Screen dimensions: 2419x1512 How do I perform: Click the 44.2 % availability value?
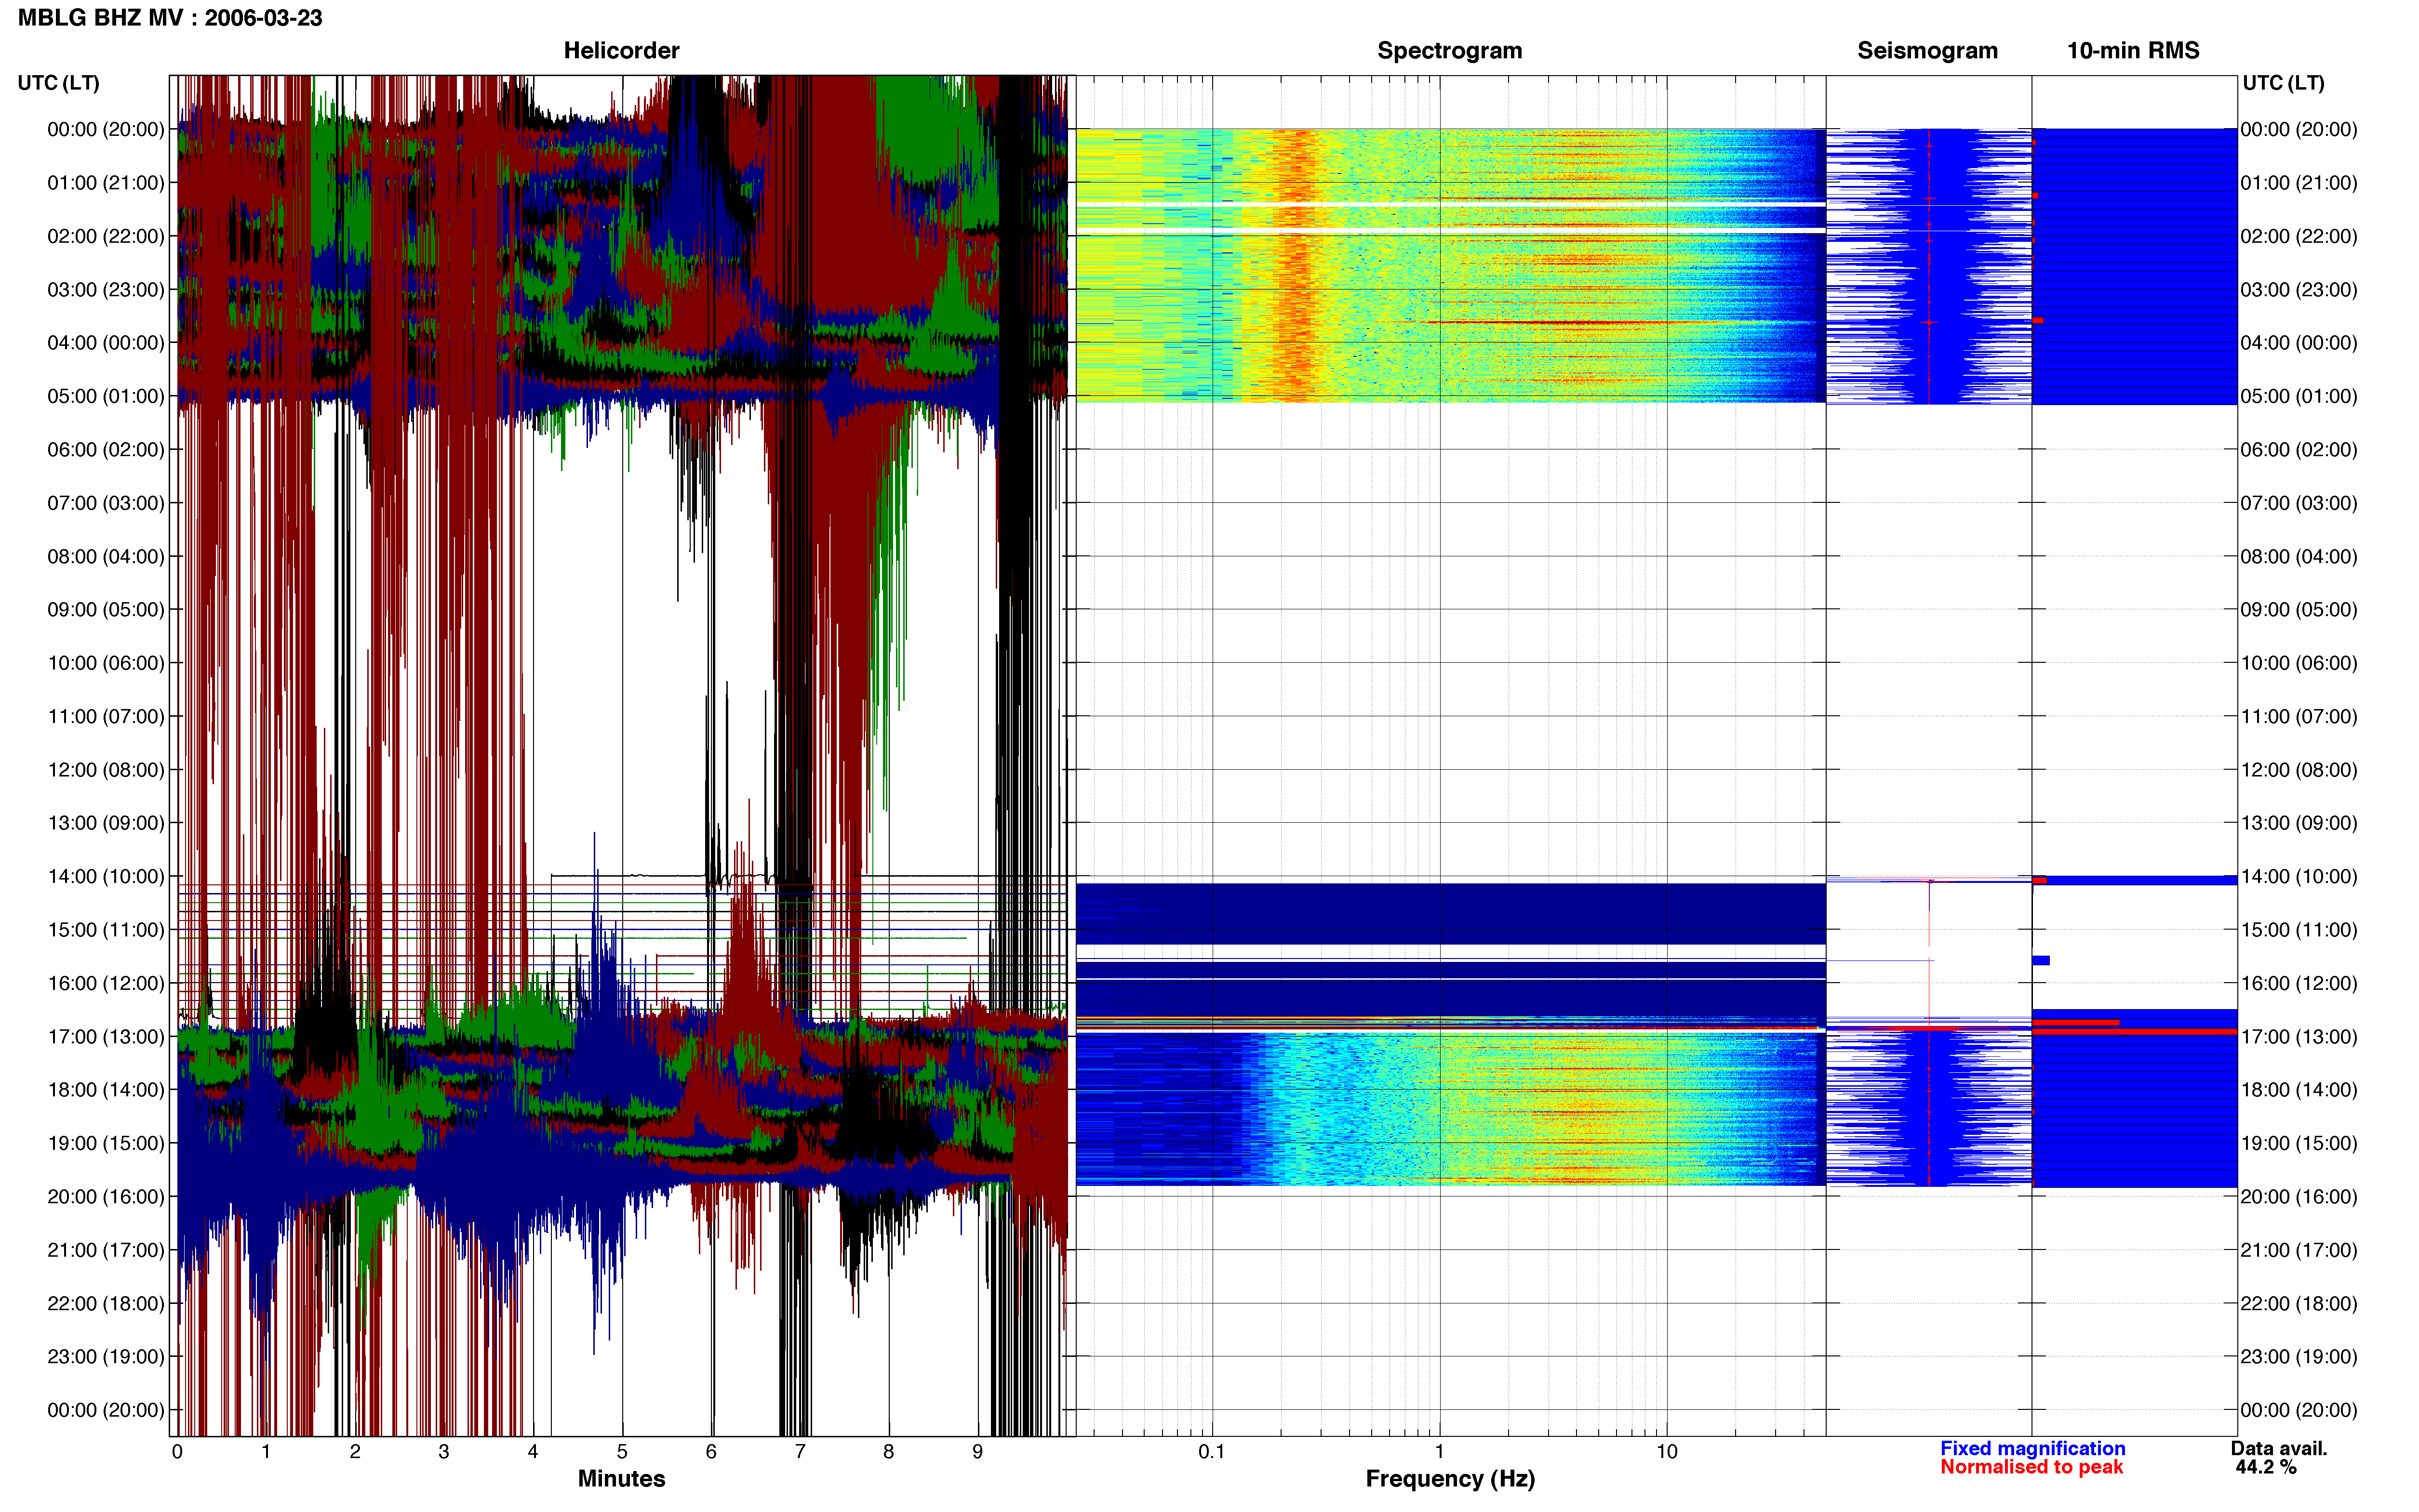click(x=2266, y=1467)
